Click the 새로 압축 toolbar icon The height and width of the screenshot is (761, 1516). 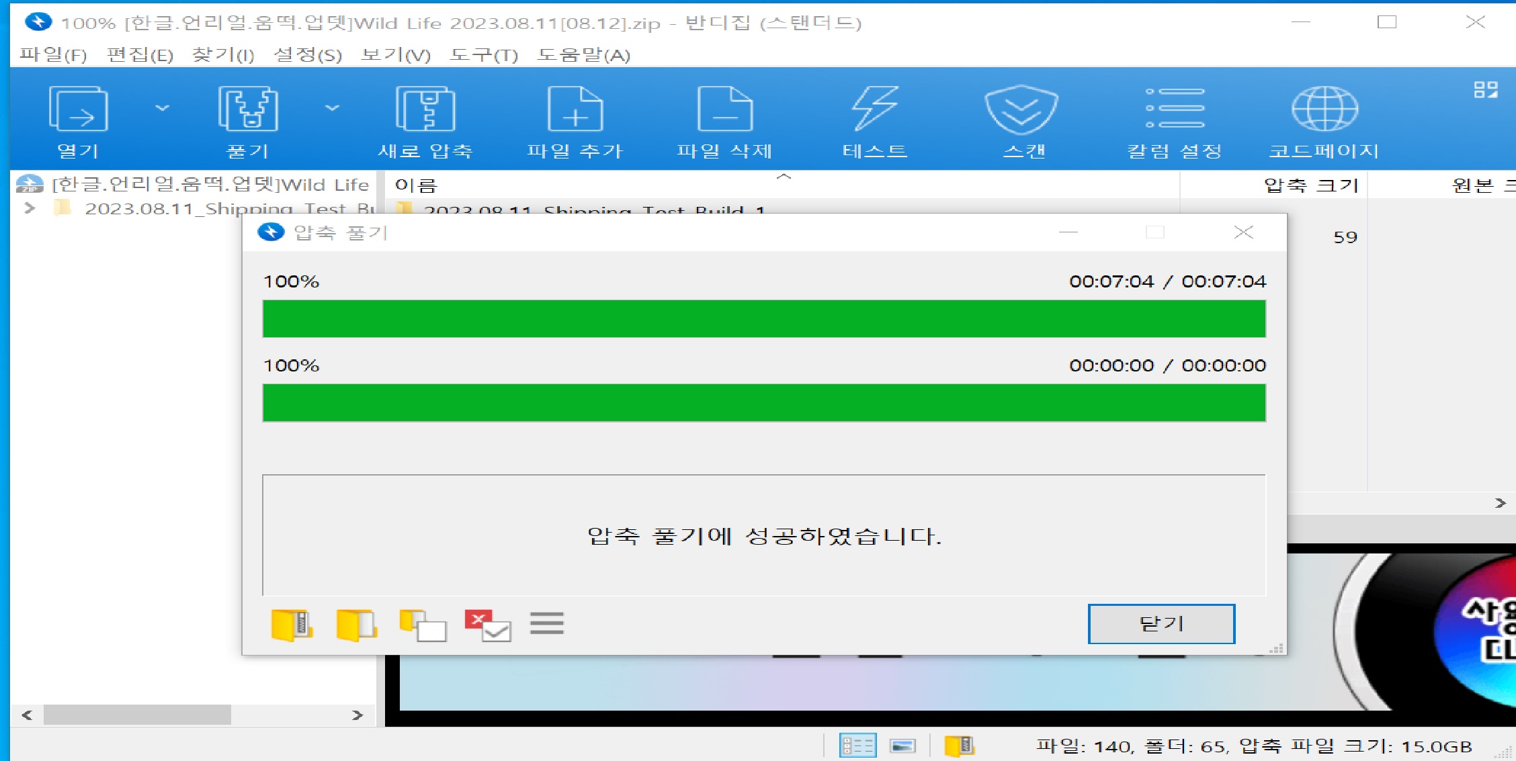click(x=425, y=109)
